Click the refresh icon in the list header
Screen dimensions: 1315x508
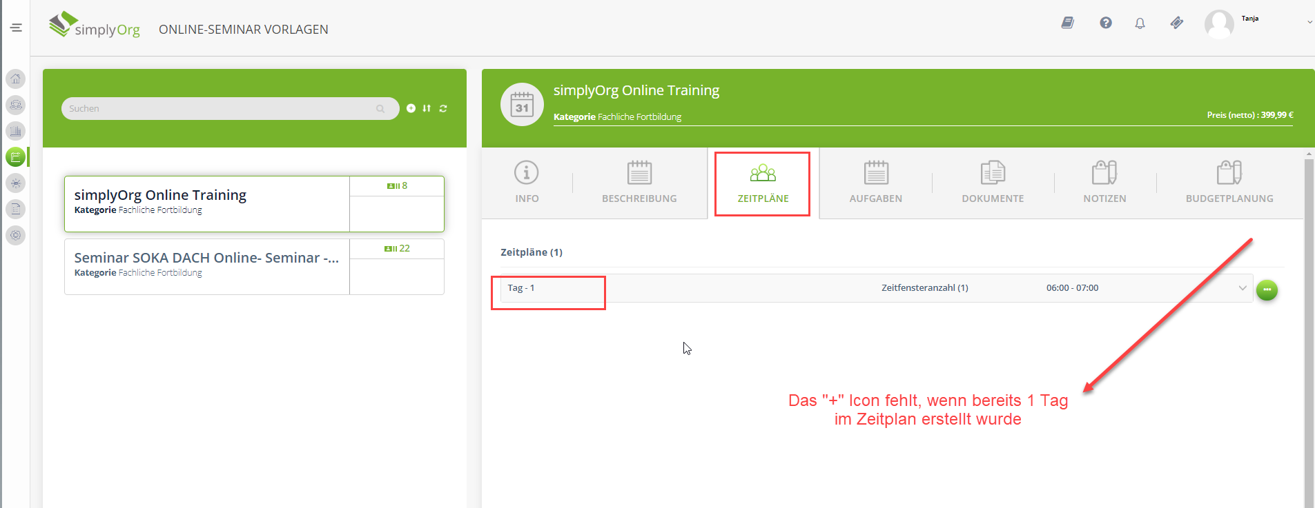coord(443,108)
